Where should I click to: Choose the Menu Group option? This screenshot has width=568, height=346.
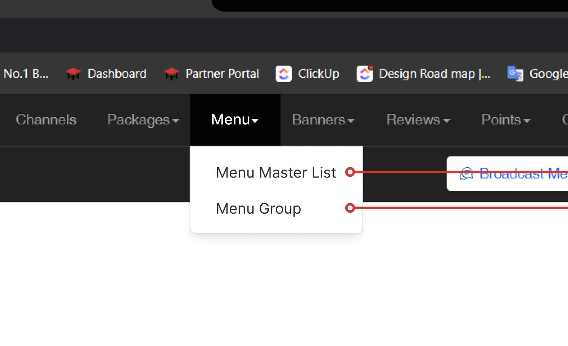(258, 208)
